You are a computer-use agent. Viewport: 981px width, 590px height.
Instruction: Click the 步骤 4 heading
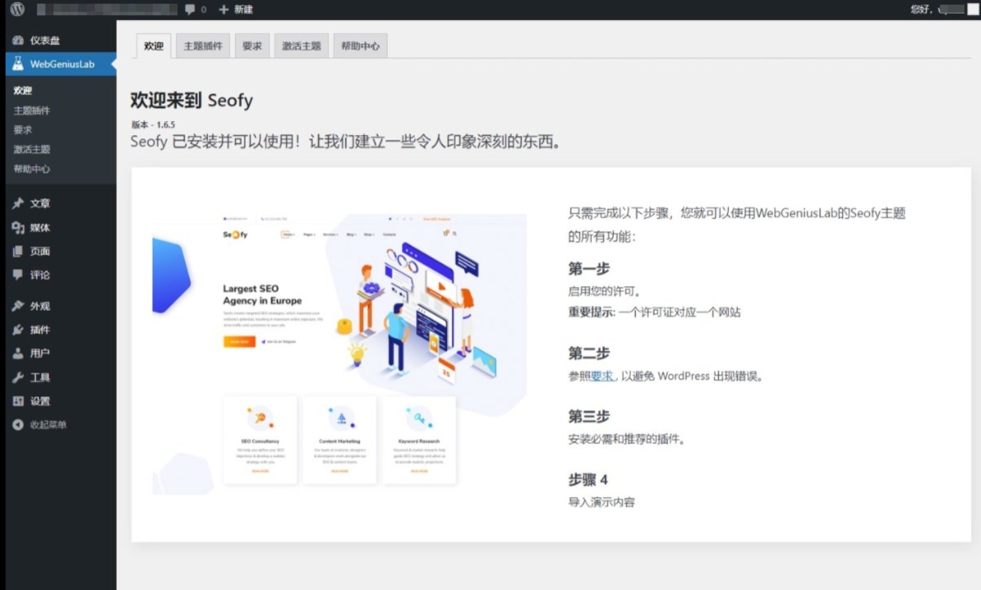click(588, 480)
